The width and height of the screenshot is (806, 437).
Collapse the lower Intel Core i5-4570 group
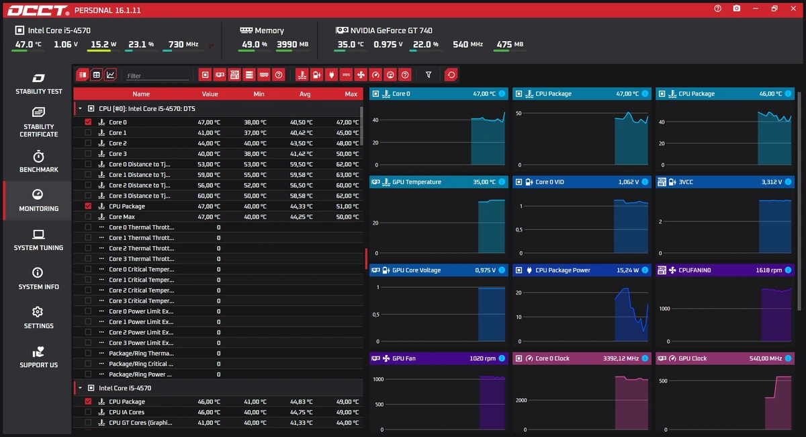point(81,388)
